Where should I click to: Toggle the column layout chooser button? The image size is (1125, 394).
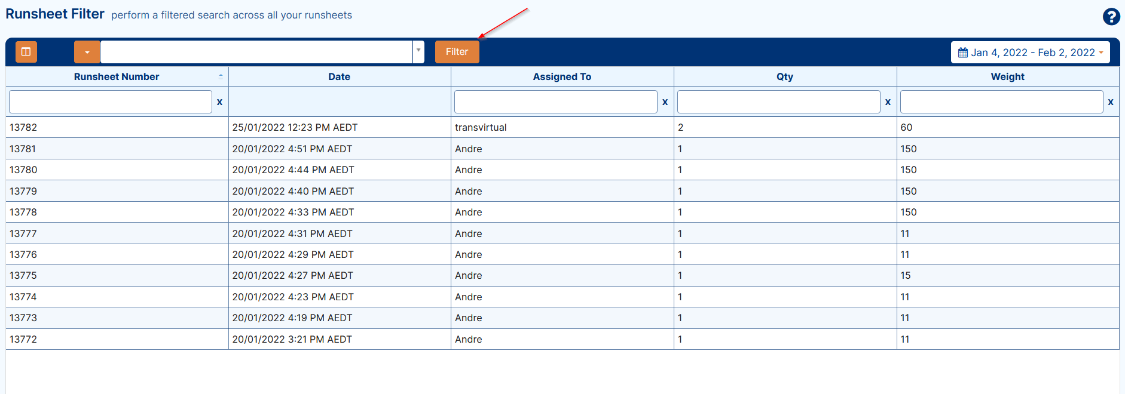[x=26, y=52]
